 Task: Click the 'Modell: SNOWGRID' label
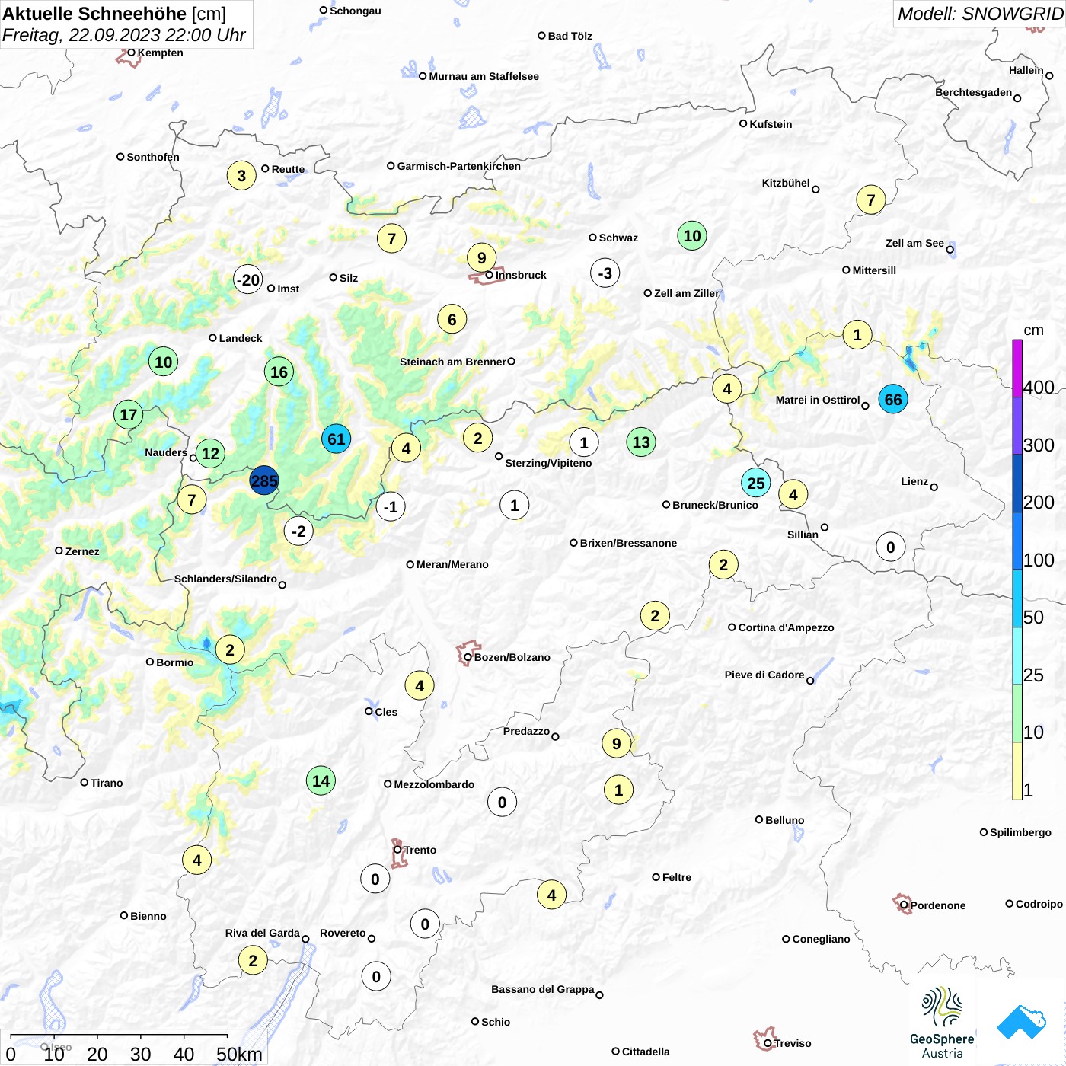[x=981, y=14]
